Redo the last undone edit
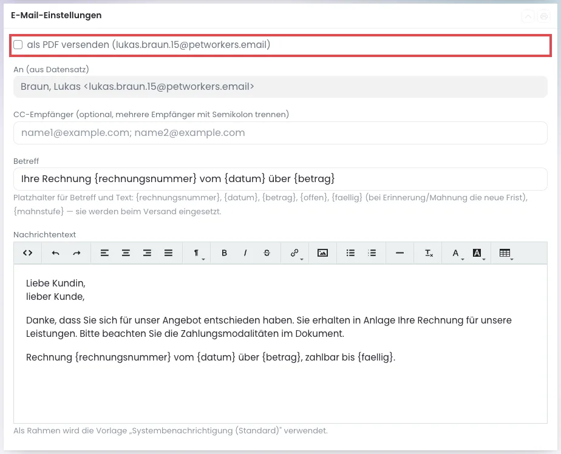The image size is (561, 454). tap(76, 253)
